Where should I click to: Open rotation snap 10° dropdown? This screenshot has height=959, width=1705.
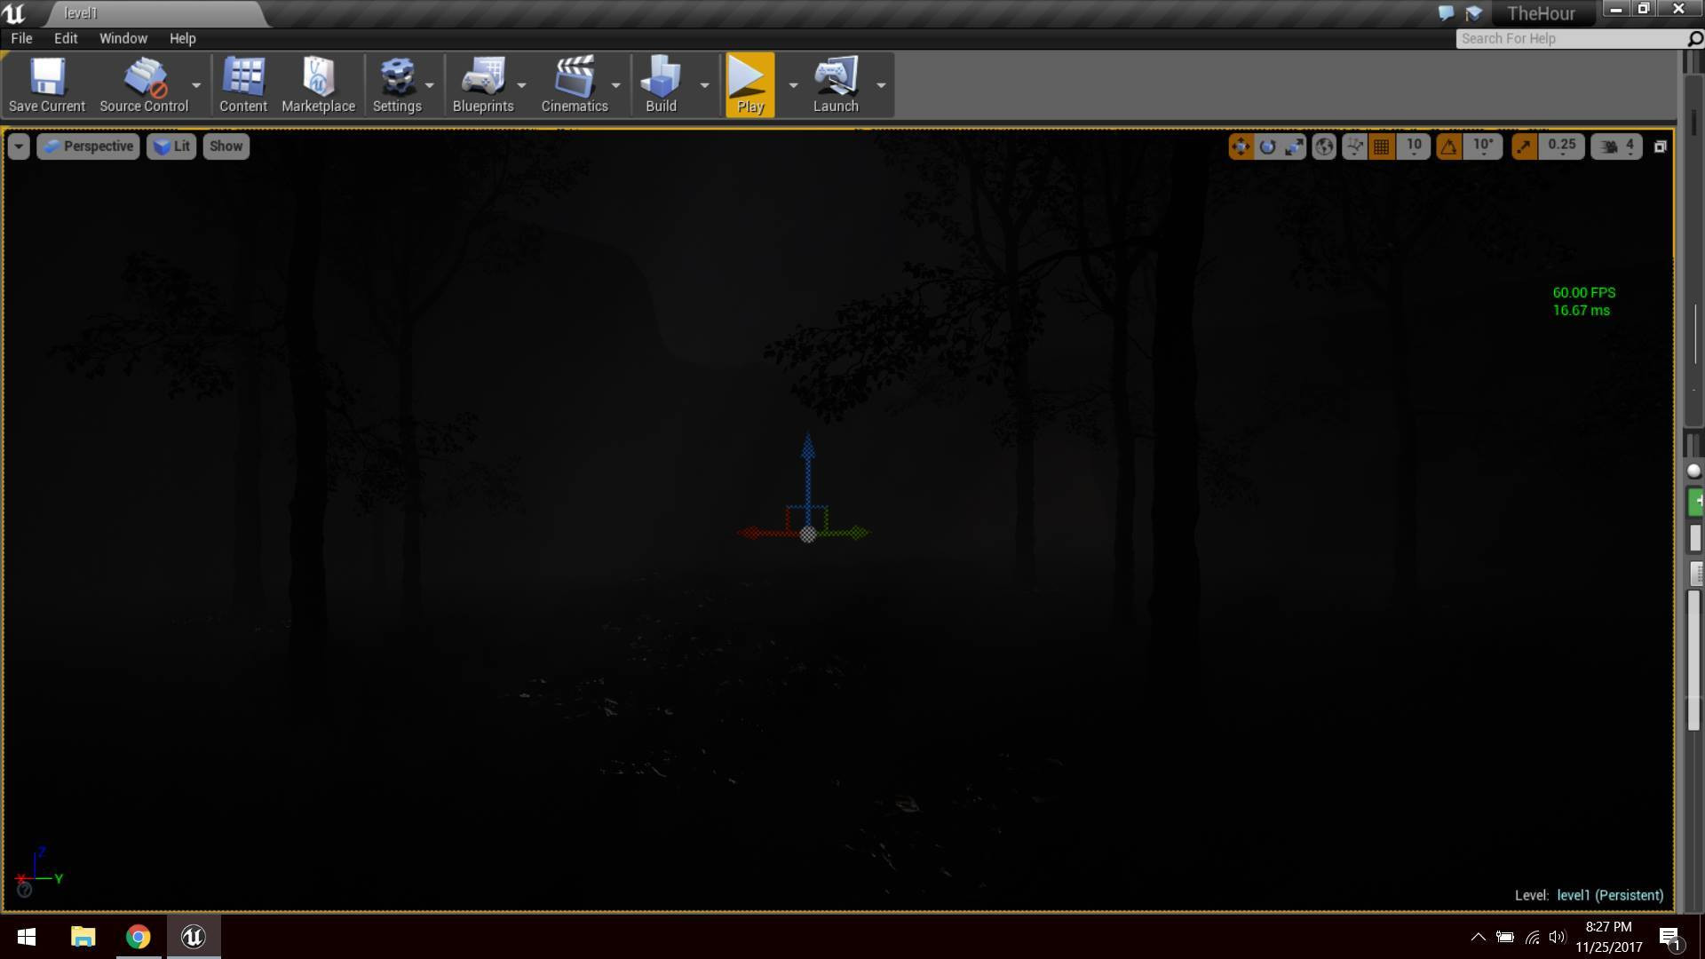[x=1483, y=147]
